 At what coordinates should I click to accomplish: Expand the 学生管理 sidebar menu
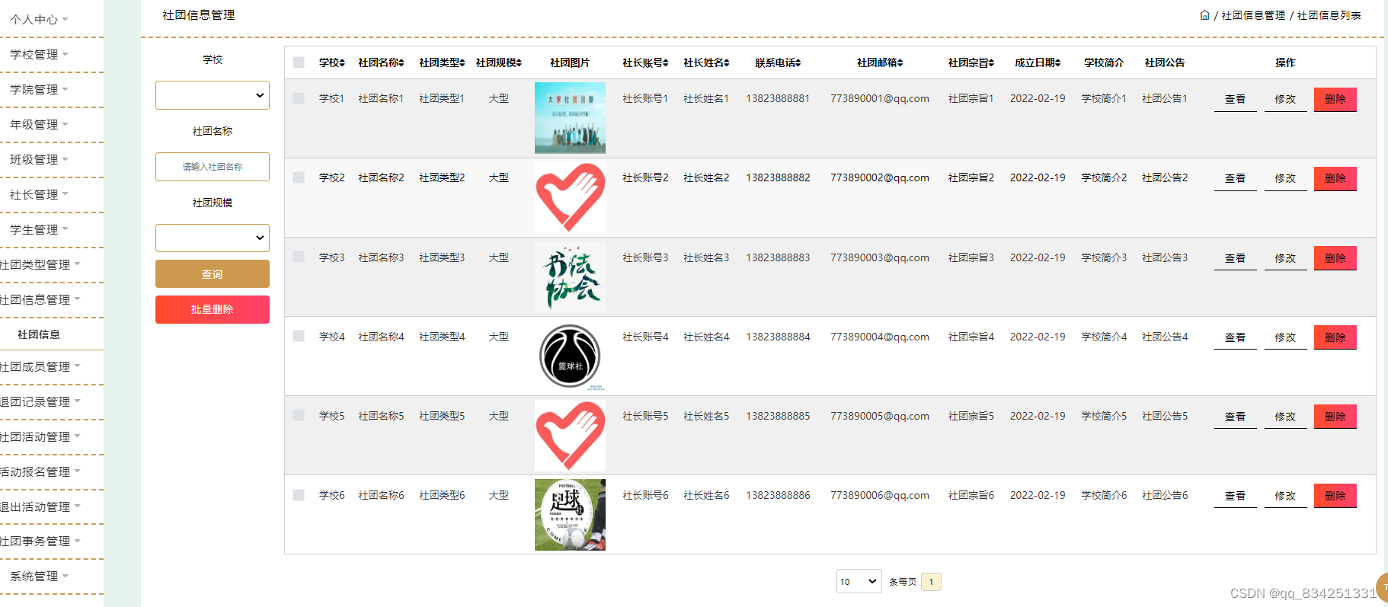coord(38,229)
